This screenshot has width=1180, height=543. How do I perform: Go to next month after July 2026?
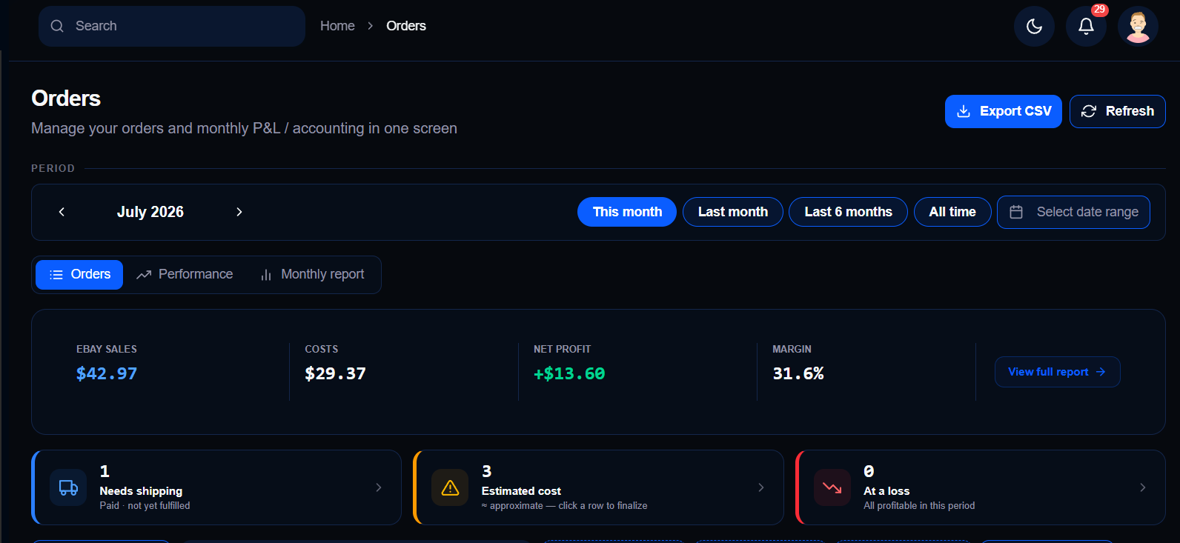click(x=239, y=212)
